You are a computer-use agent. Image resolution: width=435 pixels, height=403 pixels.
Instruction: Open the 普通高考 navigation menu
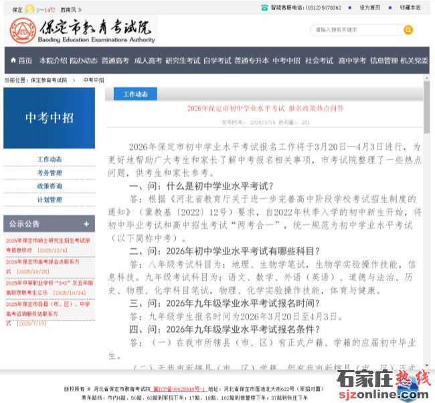115,60
